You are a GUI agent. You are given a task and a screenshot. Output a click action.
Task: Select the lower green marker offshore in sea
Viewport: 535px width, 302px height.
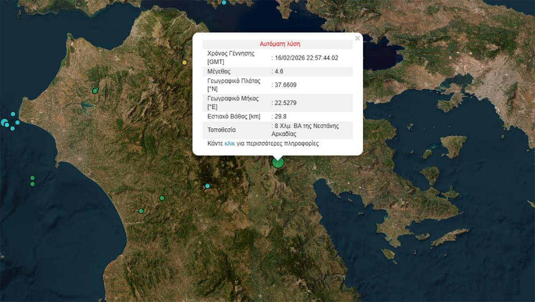pos(33,184)
